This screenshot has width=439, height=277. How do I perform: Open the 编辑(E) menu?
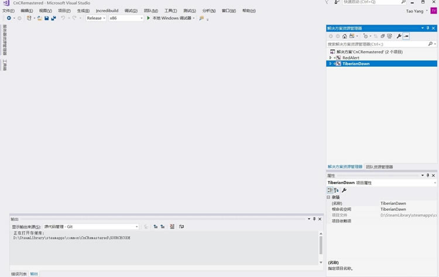tap(26, 11)
